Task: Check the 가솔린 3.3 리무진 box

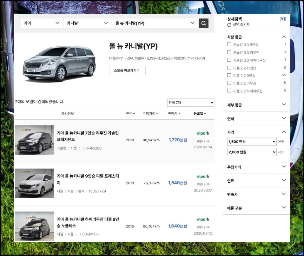Action: (229, 52)
